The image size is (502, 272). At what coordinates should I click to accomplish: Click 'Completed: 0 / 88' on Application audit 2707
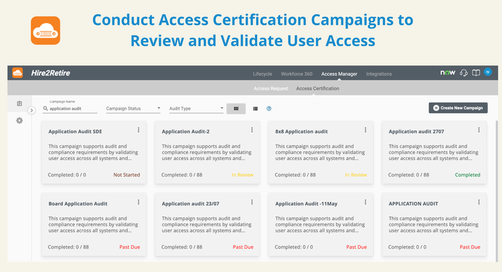[x=408, y=175]
